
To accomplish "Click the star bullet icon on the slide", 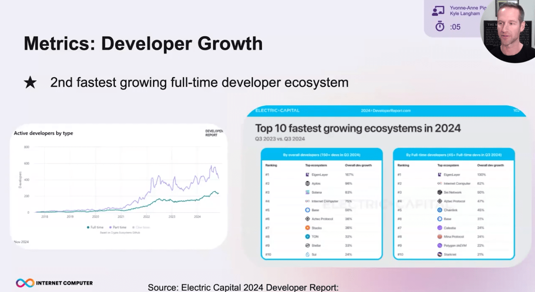I will click(30, 83).
